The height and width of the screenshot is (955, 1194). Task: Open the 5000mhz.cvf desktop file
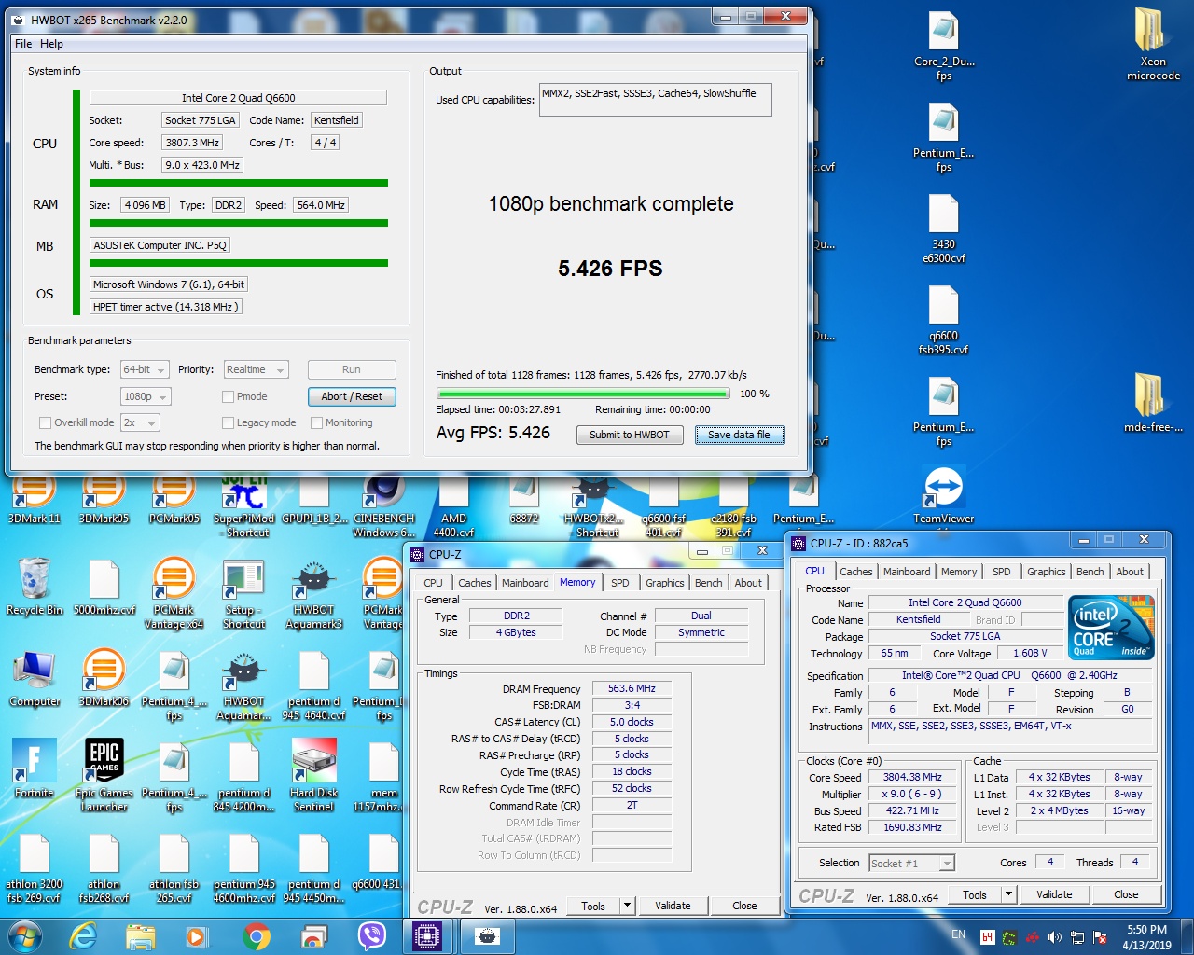coord(104,586)
